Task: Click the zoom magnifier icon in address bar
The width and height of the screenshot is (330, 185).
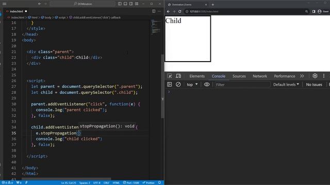Action: coord(306,11)
